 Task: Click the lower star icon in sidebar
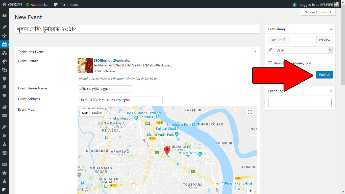(4, 182)
